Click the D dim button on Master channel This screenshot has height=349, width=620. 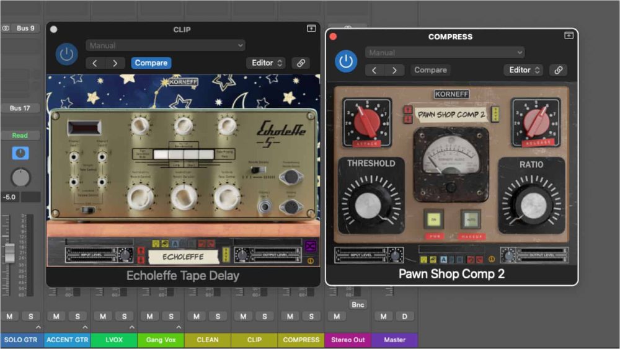point(404,316)
